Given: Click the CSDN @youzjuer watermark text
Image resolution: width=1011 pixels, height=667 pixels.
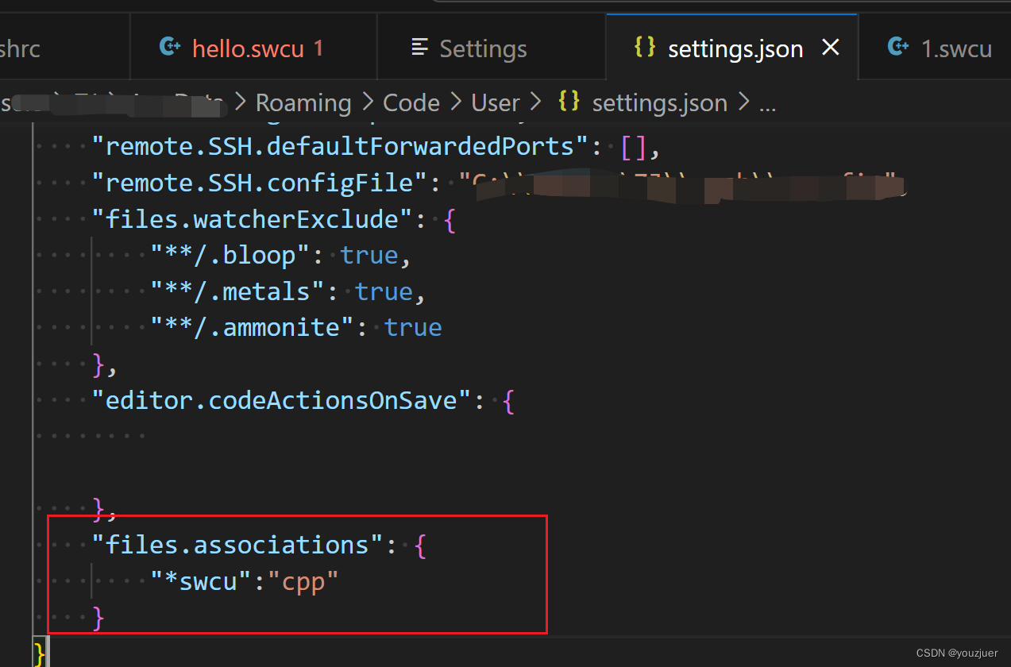Looking at the screenshot, I should pos(957,652).
